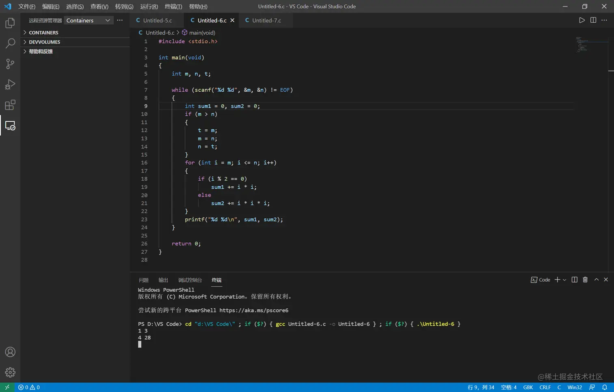Open the Extensions view

click(x=10, y=105)
